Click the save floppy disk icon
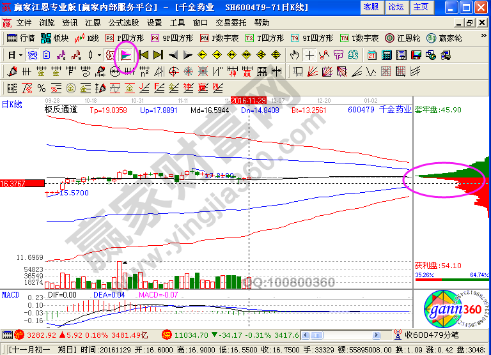 tap(416, 55)
